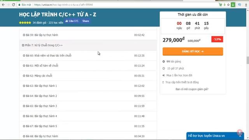Open lesson Bài 62: Mảng các chuỗi
This screenshot has height=140, width=249.
click(39, 76)
